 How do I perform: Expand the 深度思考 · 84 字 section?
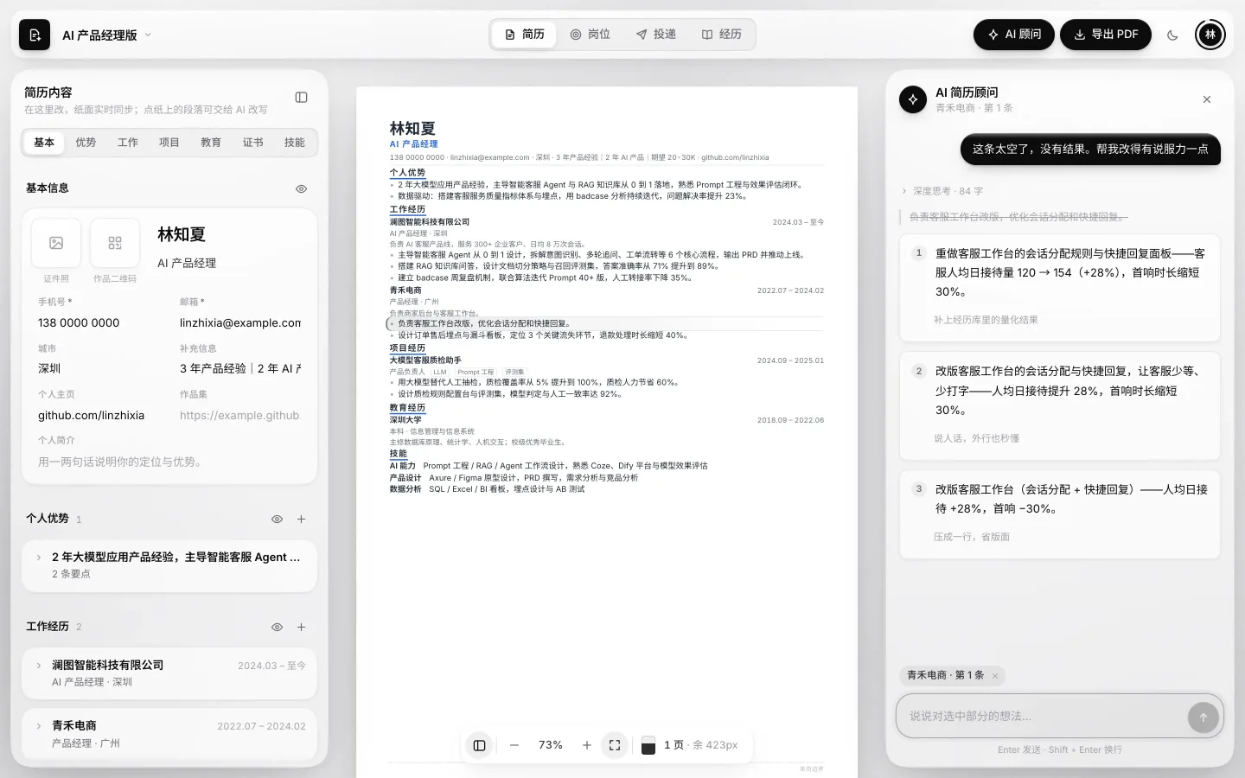click(942, 191)
